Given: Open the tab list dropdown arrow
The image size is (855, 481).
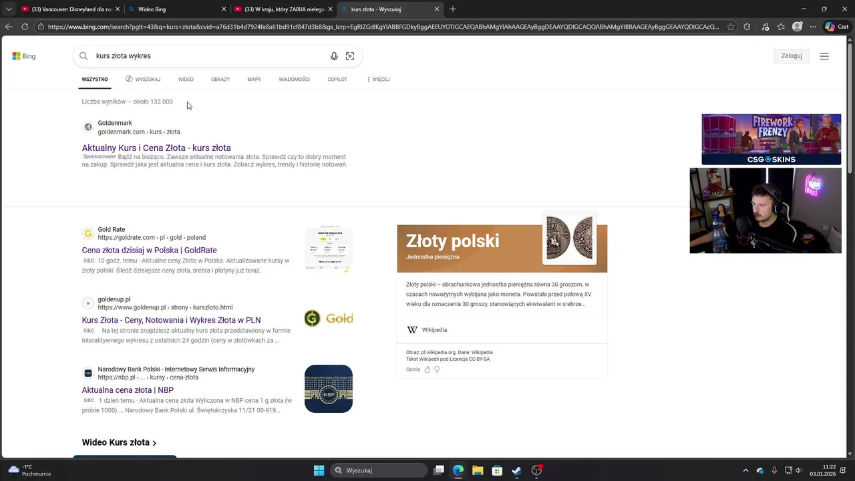Looking at the screenshot, I should point(8,9).
